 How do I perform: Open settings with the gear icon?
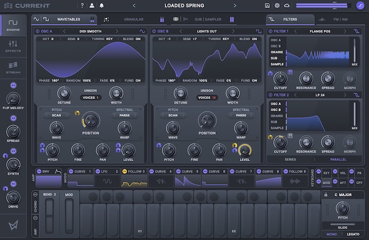click(277, 5)
